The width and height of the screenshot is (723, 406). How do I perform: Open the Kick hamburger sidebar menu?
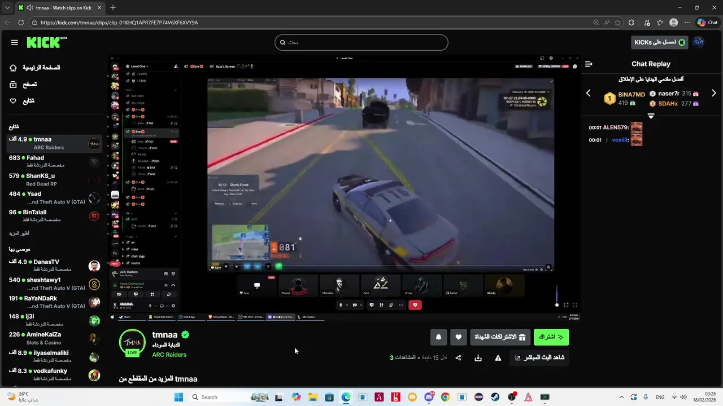click(15, 42)
